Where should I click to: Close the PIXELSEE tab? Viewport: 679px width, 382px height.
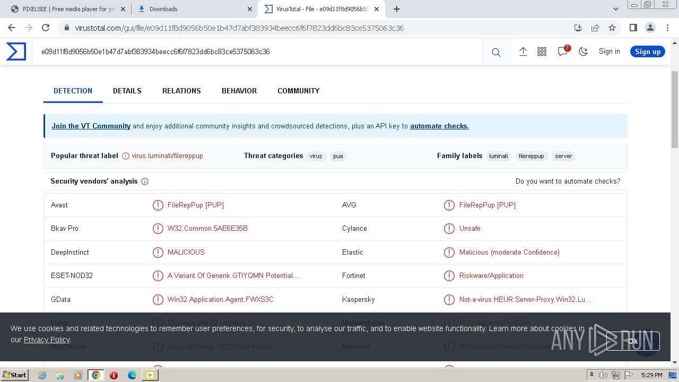point(123,9)
